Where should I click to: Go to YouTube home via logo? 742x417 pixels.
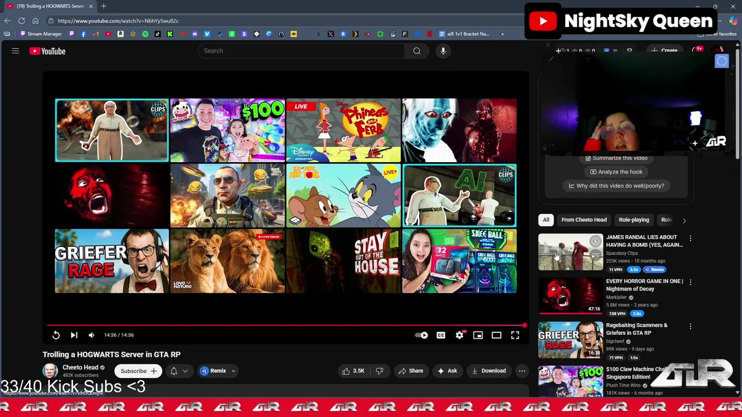(48, 51)
